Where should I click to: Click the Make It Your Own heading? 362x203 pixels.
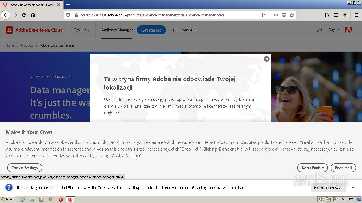(29, 132)
